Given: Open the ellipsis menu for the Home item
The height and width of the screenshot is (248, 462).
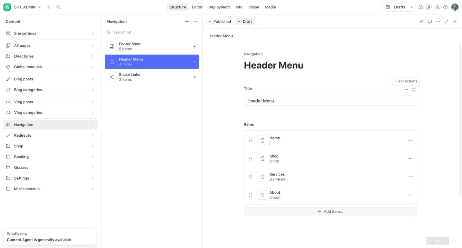Looking at the screenshot, I should coord(411,140).
